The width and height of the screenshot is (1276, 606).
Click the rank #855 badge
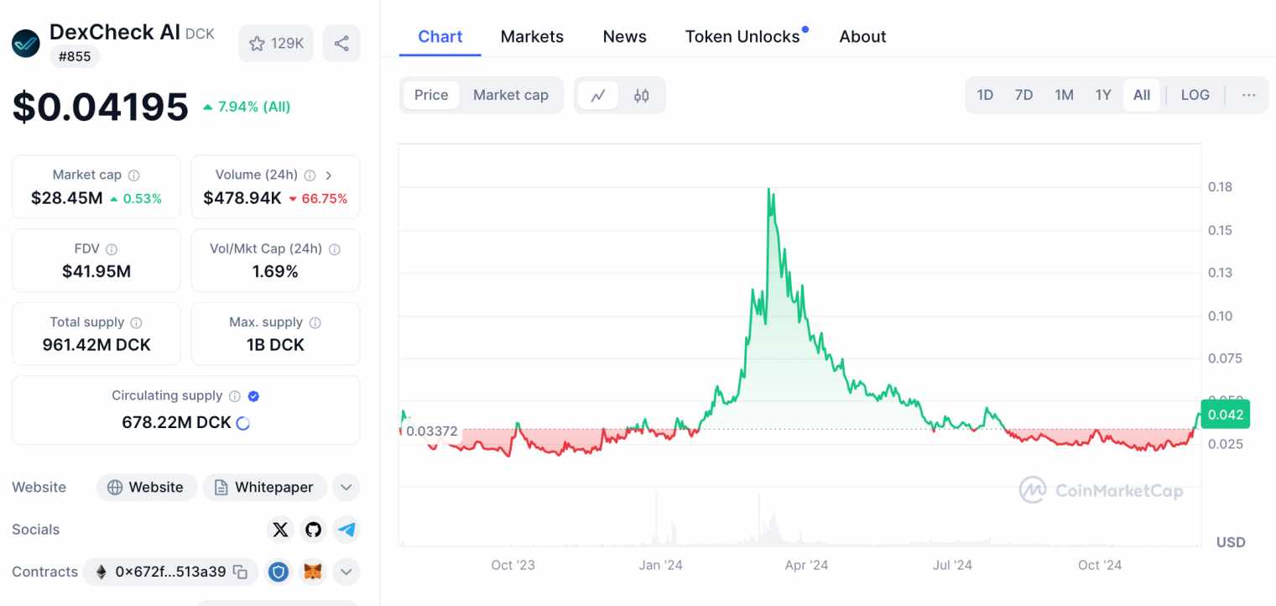75,57
